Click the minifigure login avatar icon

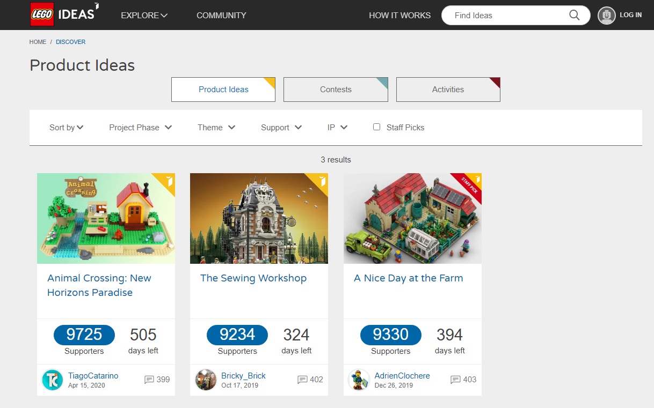click(607, 16)
